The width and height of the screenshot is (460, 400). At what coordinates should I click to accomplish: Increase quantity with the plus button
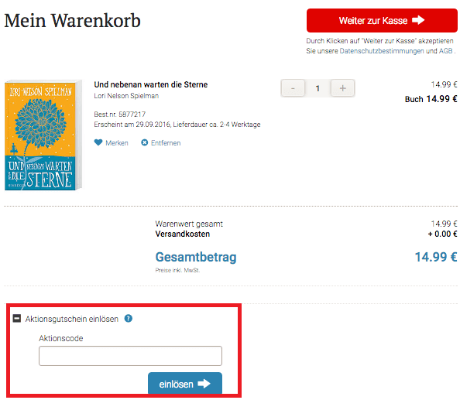pos(342,88)
